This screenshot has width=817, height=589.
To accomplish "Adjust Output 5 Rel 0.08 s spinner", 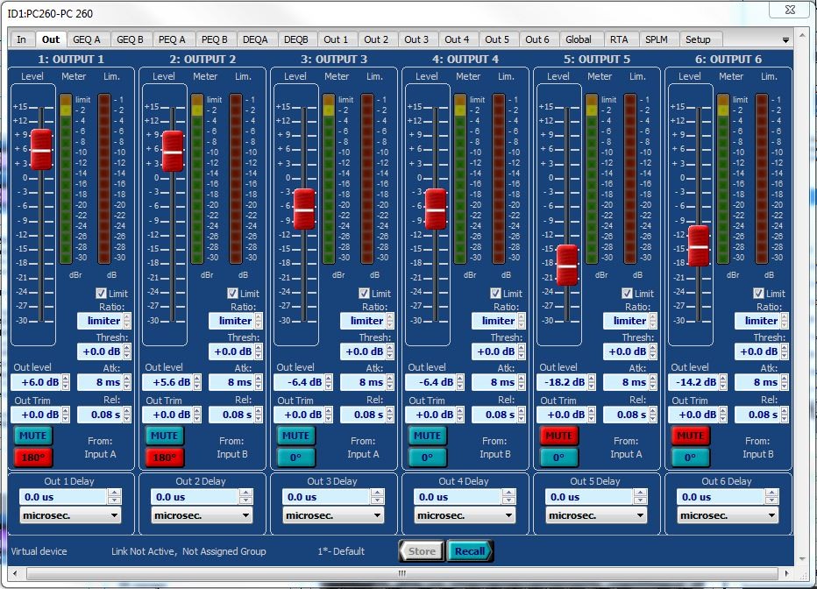I will coord(653,415).
